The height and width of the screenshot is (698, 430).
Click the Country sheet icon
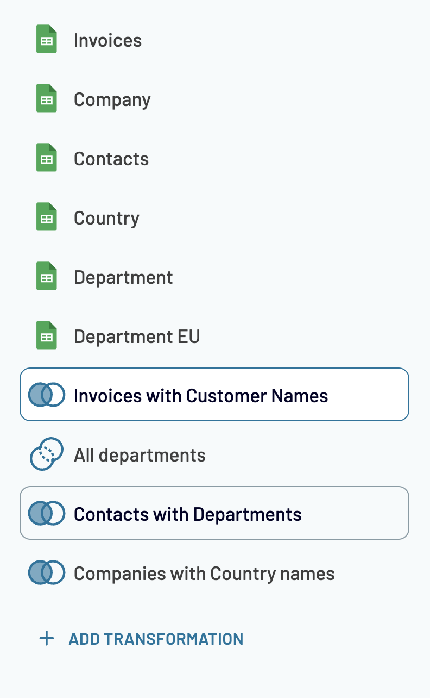47,217
